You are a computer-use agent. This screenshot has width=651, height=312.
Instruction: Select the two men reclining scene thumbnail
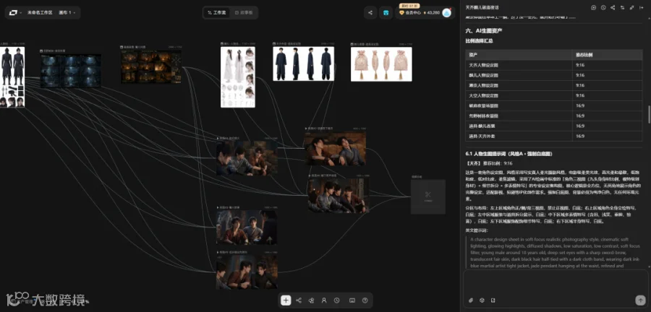point(335,149)
